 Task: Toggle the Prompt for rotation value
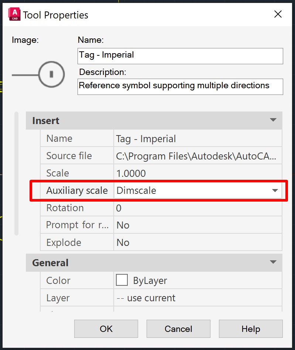coord(197,225)
